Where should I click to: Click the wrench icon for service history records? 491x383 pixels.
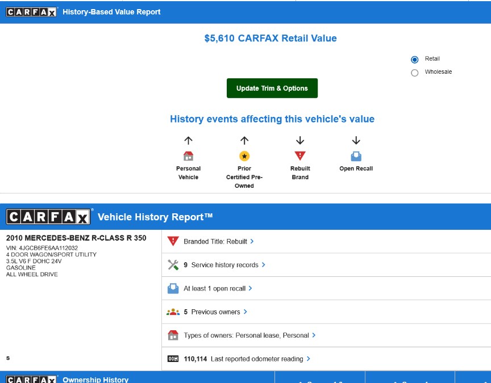[x=173, y=265]
